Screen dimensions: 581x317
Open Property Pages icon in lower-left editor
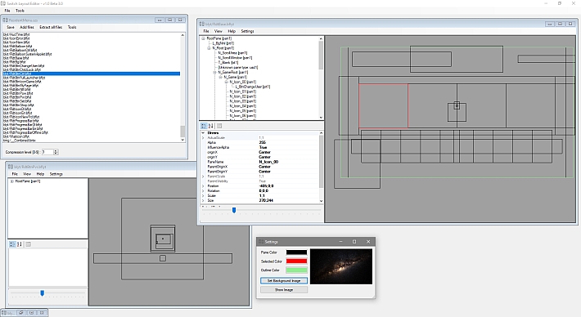click(x=28, y=244)
